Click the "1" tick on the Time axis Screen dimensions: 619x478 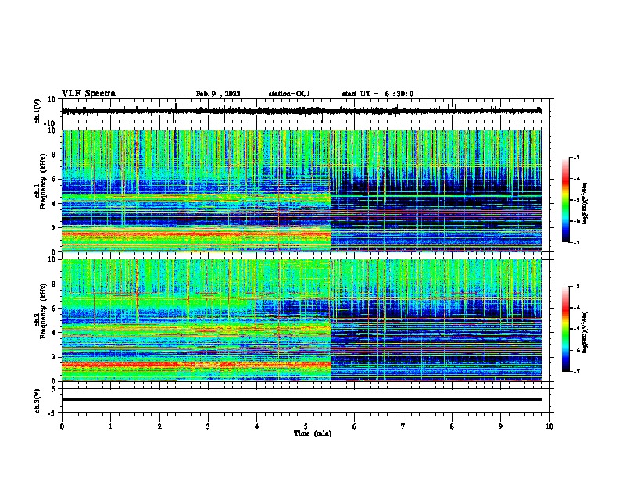pyautogui.click(x=110, y=426)
